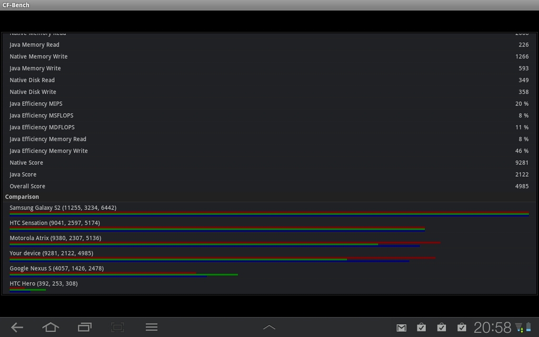Screen dimensions: 539x337
Task: Open the app Menu icon
Action: pos(151,327)
